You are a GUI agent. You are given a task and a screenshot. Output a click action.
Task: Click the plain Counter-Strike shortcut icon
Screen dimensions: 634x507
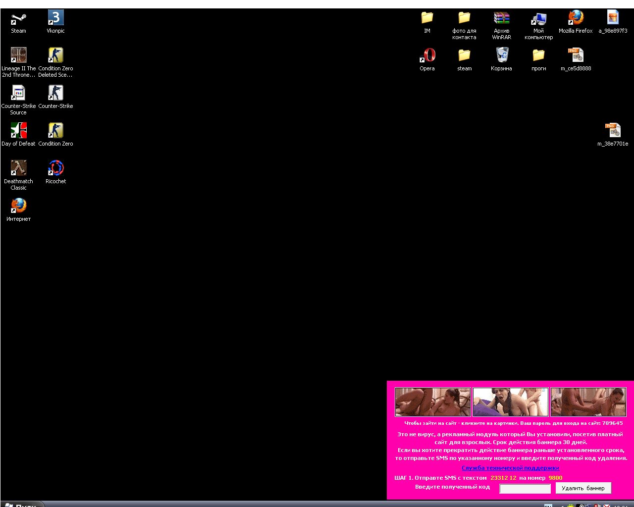click(x=55, y=97)
